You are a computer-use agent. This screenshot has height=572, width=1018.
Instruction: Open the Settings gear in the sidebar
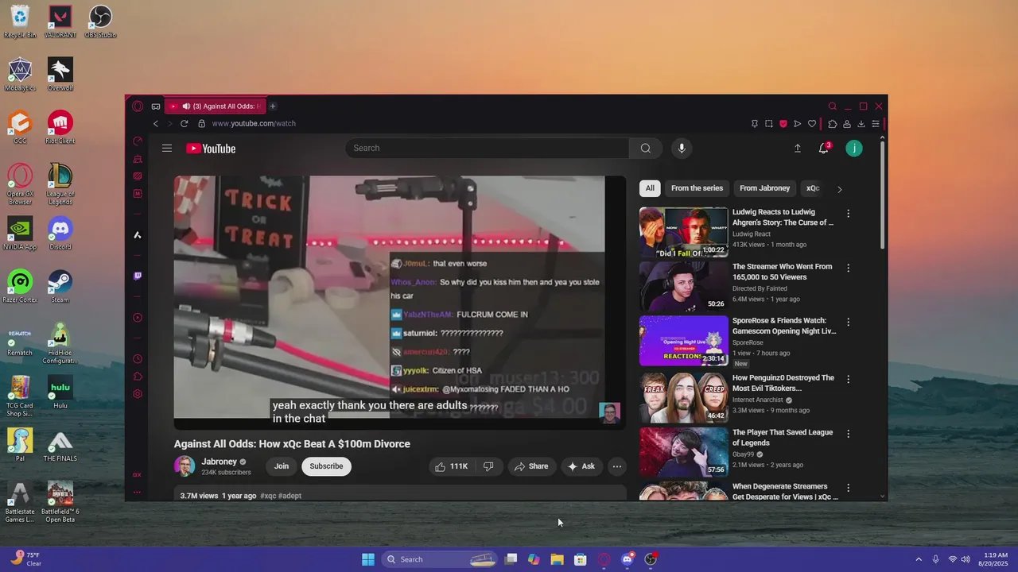pos(138,394)
